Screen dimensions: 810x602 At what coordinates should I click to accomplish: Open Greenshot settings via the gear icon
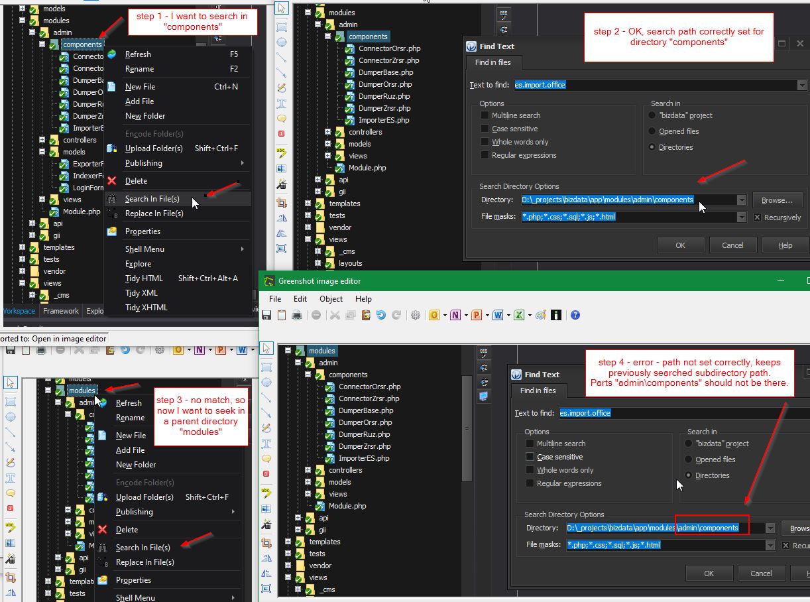(416, 315)
